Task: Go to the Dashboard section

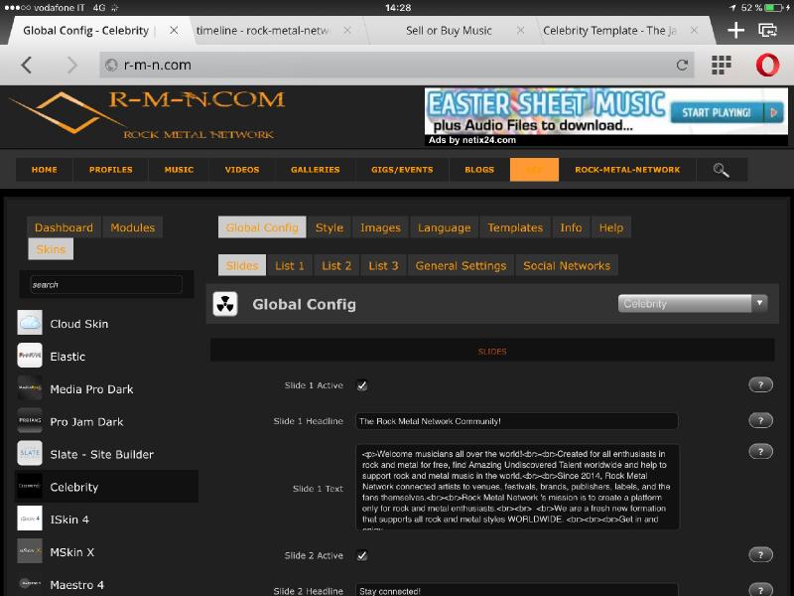Action: 64,227
